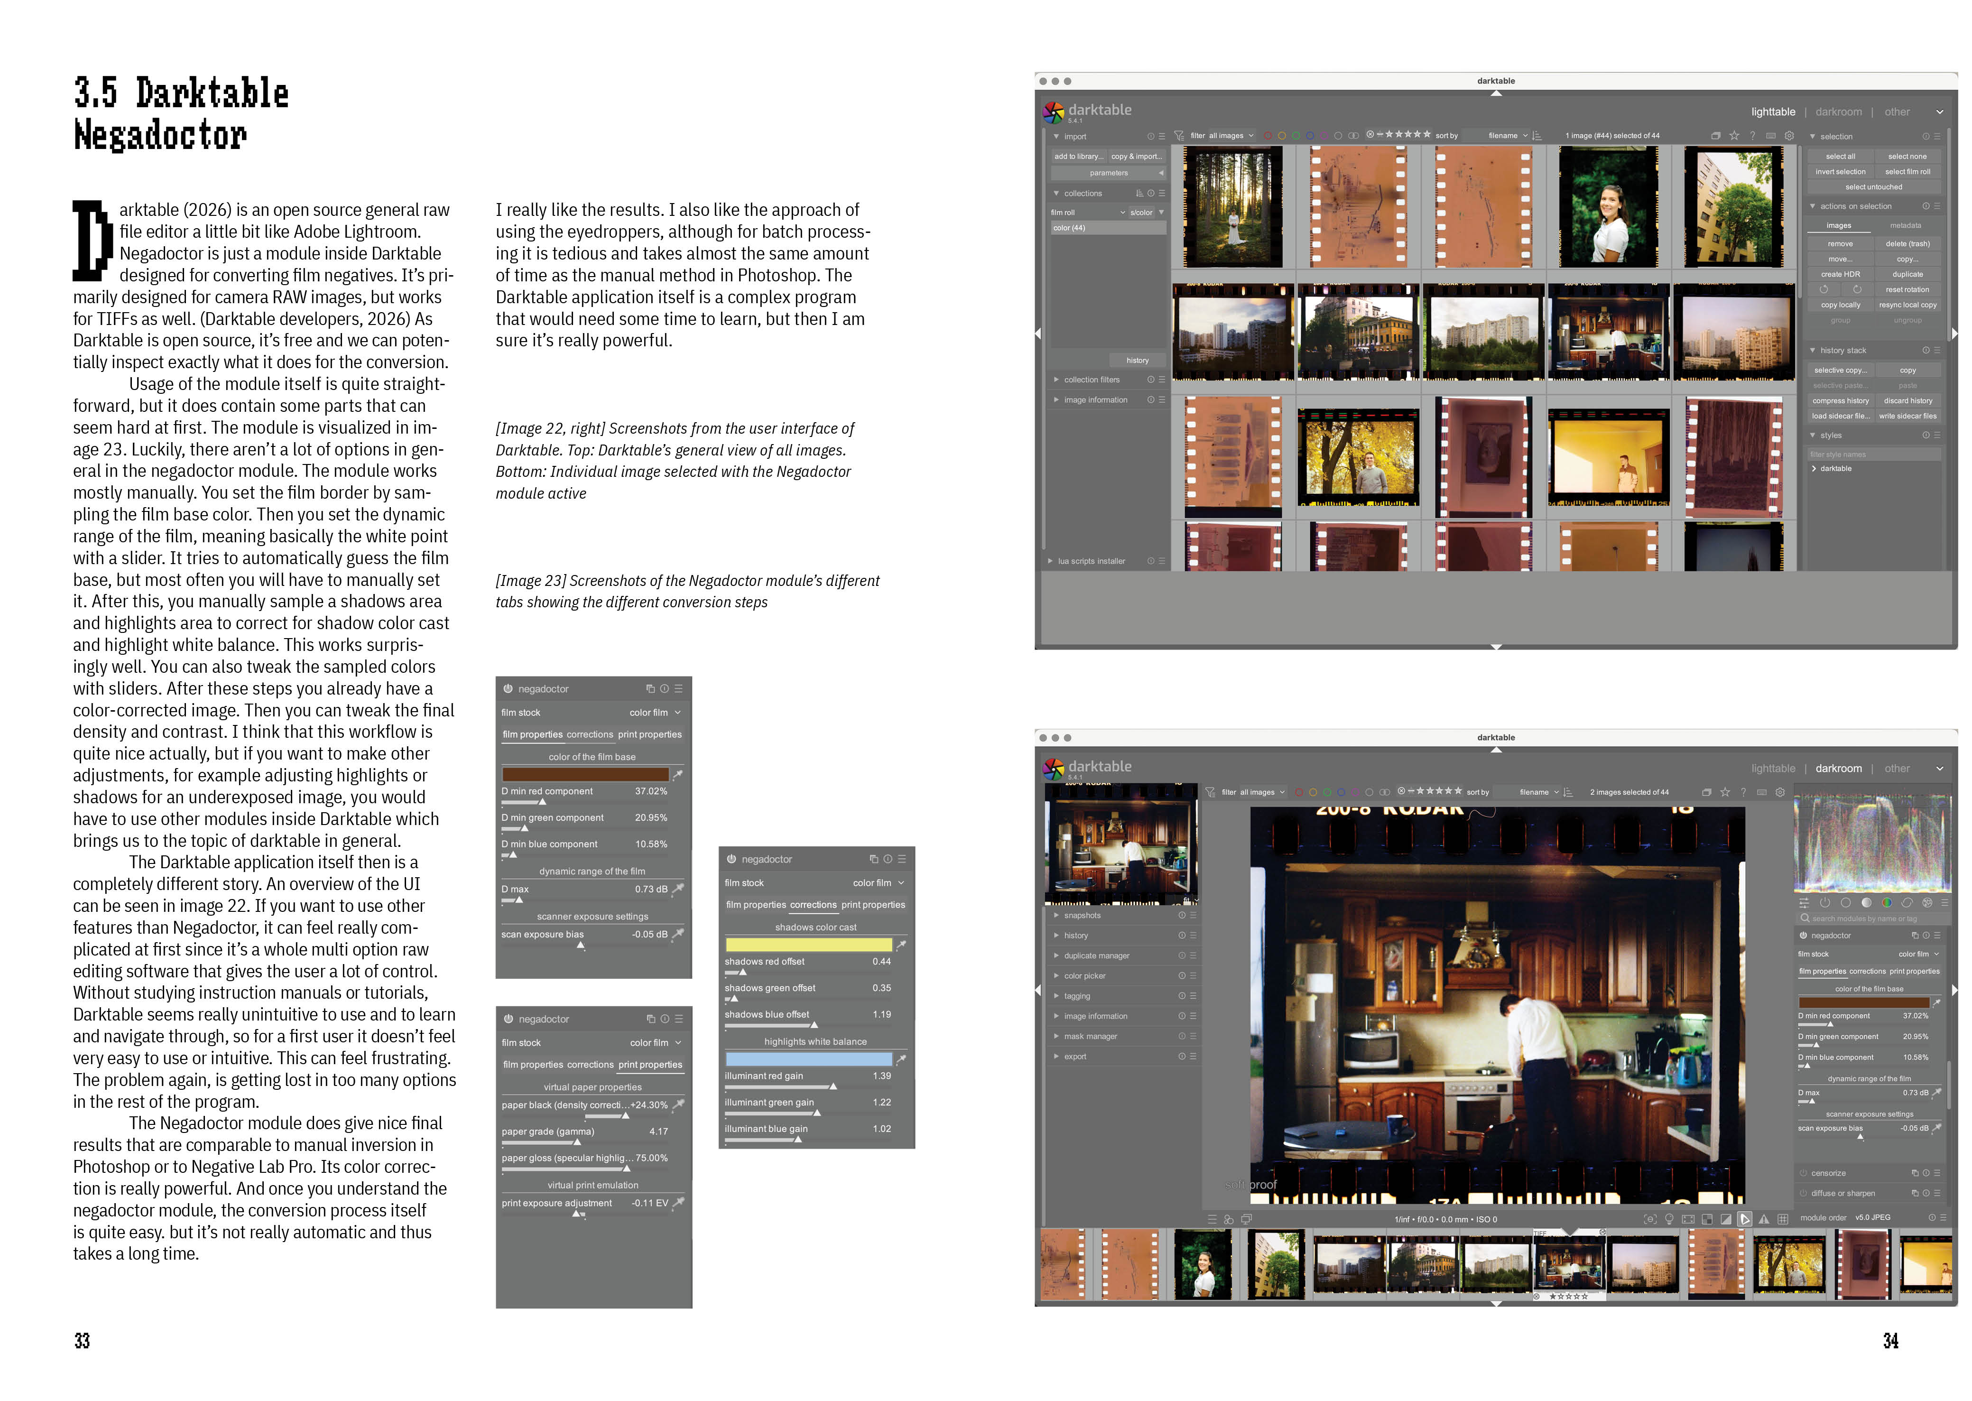Screen dimensions: 1972x1401
Task: Click the rotate counter-clockwise button in actions on selection
Action: (x=1824, y=290)
